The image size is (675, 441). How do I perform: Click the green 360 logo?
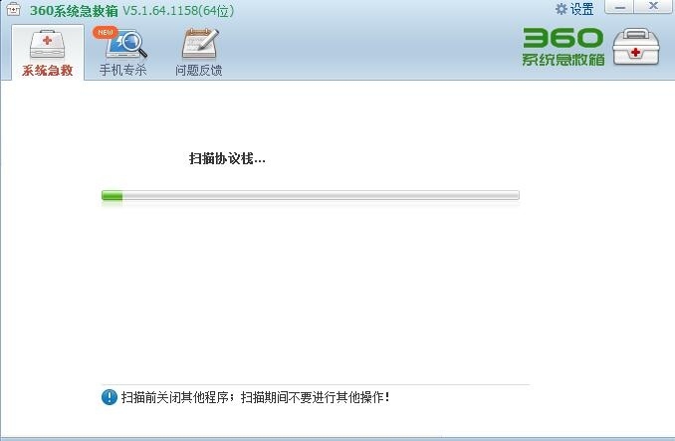[562, 38]
